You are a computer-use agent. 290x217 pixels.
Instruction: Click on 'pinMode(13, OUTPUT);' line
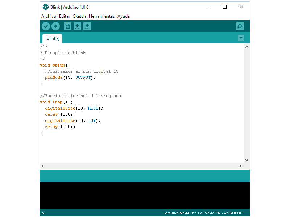click(x=70, y=77)
